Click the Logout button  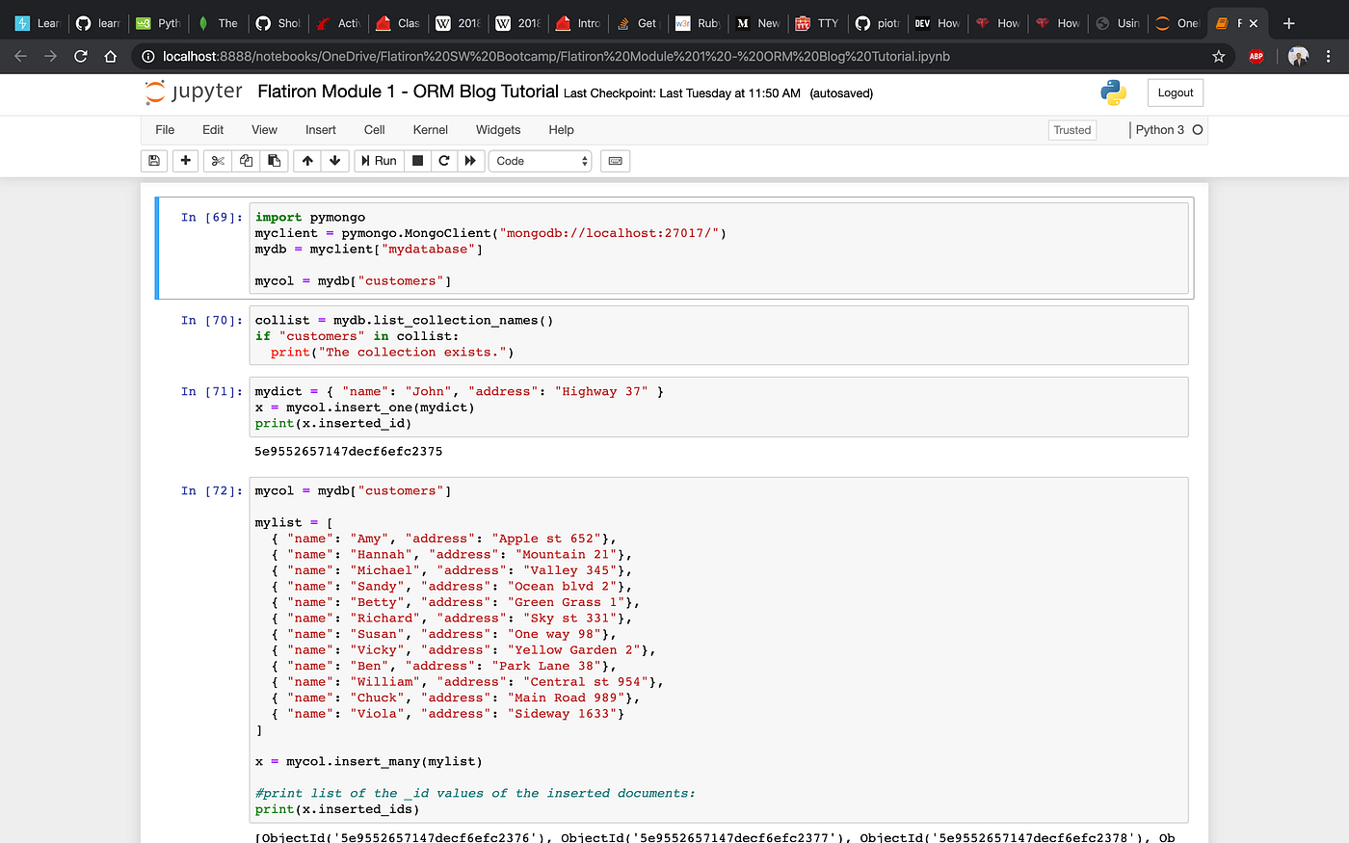[1175, 92]
